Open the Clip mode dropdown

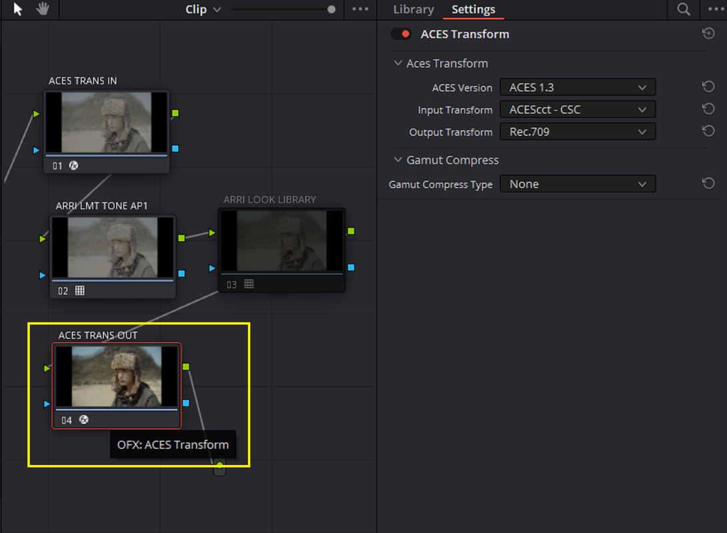pos(203,9)
